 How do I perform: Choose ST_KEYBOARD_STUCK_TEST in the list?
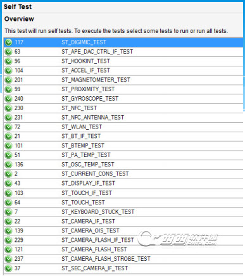[98, 212]
